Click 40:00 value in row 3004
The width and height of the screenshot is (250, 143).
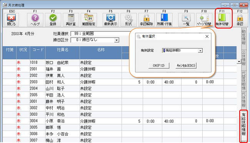(169, 121)
